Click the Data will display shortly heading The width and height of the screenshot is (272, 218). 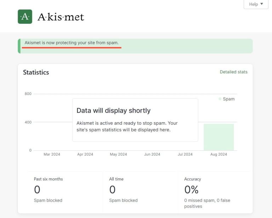[113, 111]
